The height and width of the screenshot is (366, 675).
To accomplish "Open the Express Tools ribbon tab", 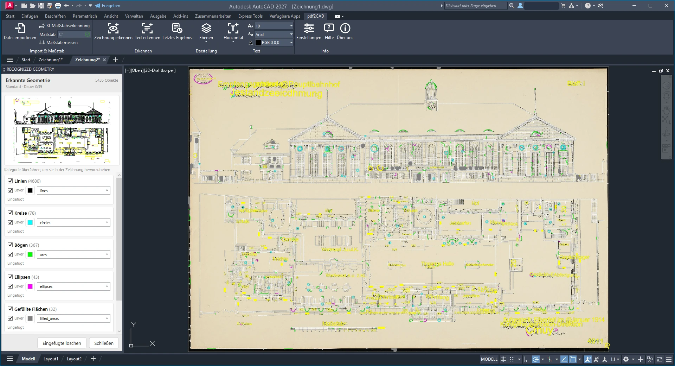I will 250,16.
